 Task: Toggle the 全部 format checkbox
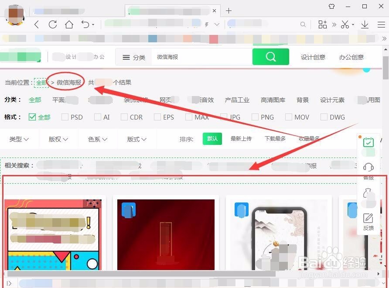click(x=32, y=117)
